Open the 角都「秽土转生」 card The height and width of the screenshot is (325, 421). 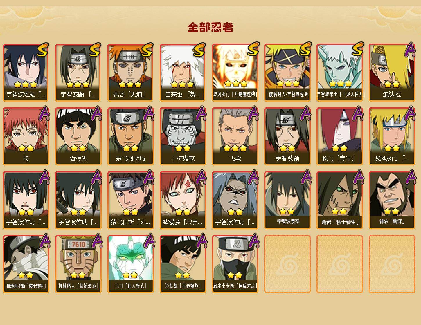pyautogui.click(x=339, y=200)
